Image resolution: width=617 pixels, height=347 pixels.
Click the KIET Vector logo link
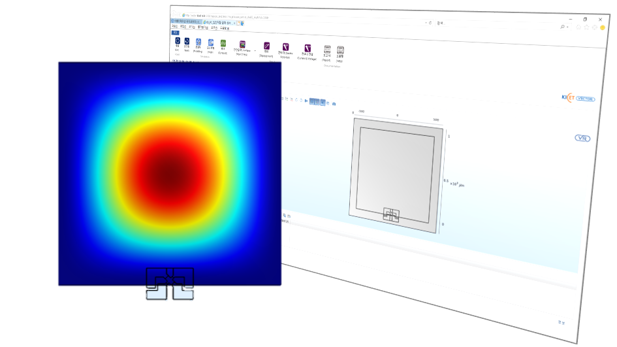pyautogui.click(x=578, y=98)
